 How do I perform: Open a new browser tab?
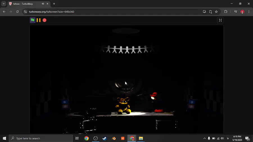(54, 4)
